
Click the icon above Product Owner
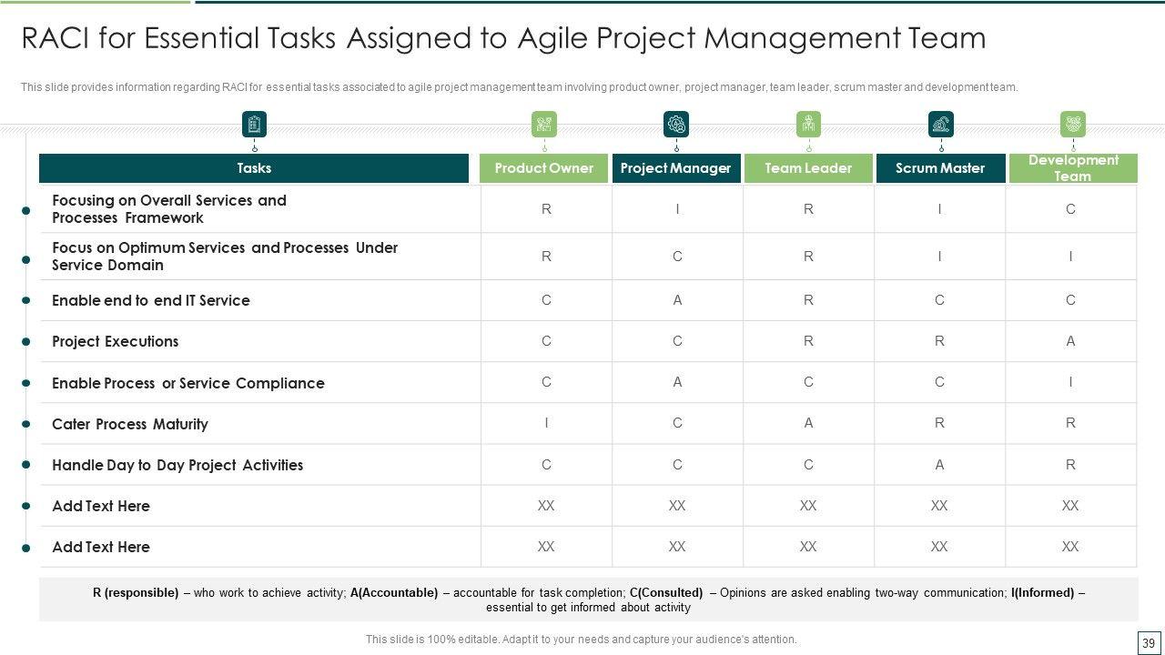544,125
